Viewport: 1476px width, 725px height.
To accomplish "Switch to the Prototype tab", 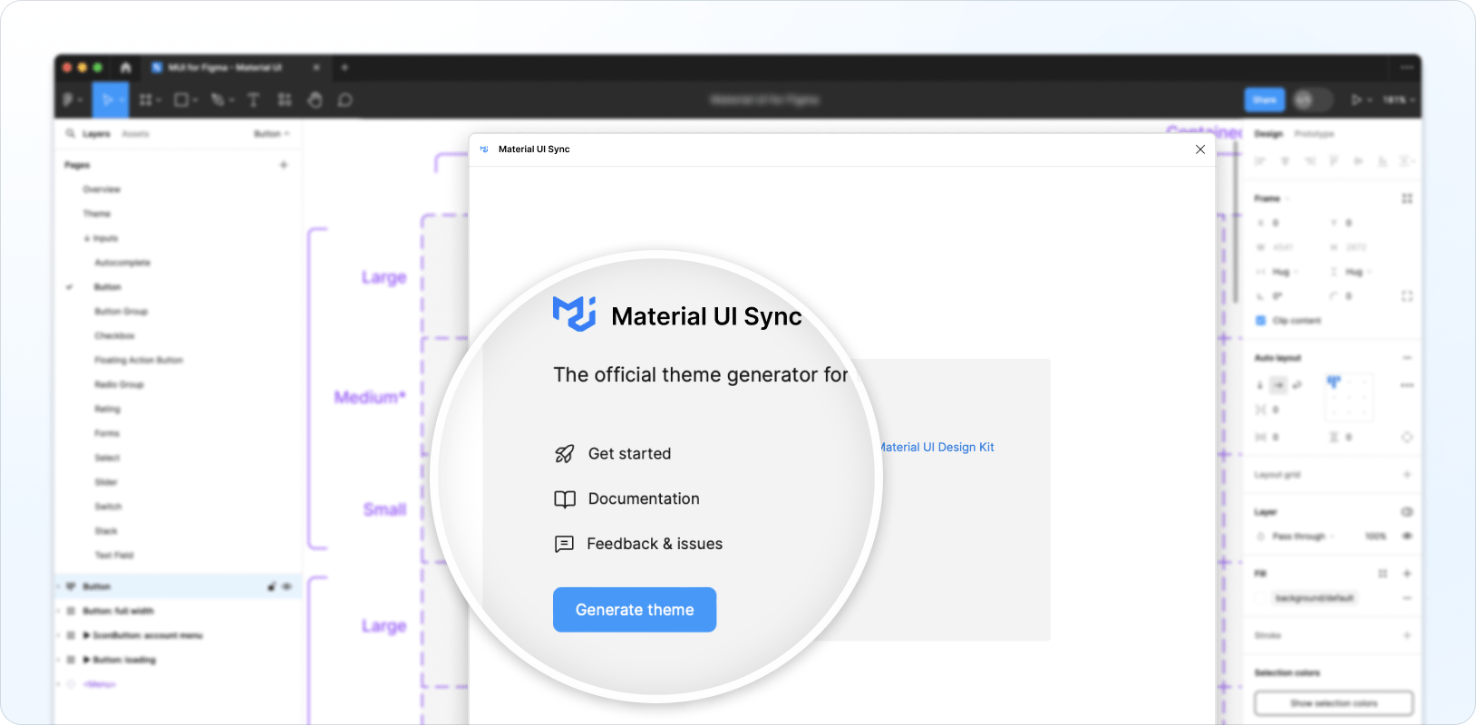I will (1314, 134).
